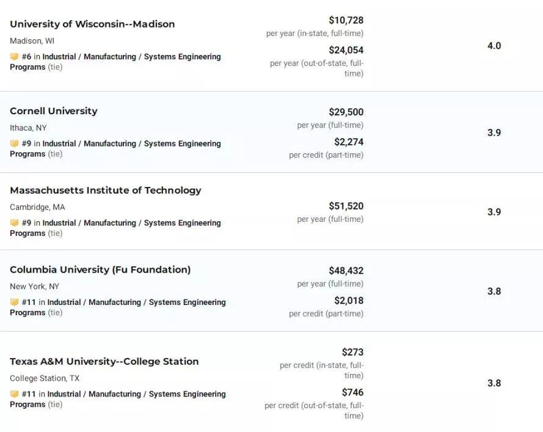Click Texas A&M's $746 out-of-state rate
Screen dimensions: 543x432
click(352, 392)
